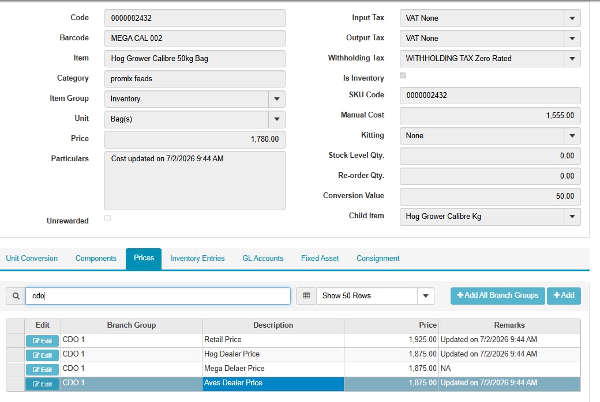
Task: Toggle the Unrewarded checkbox
Action: pyautogui.click(x=107, y=218)
